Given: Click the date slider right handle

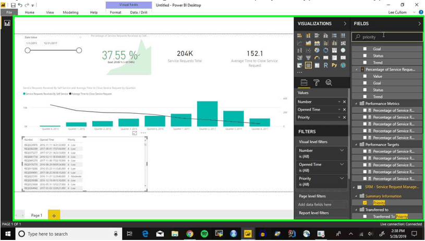Looking at the screenshot, I should (x=79, y=51).
